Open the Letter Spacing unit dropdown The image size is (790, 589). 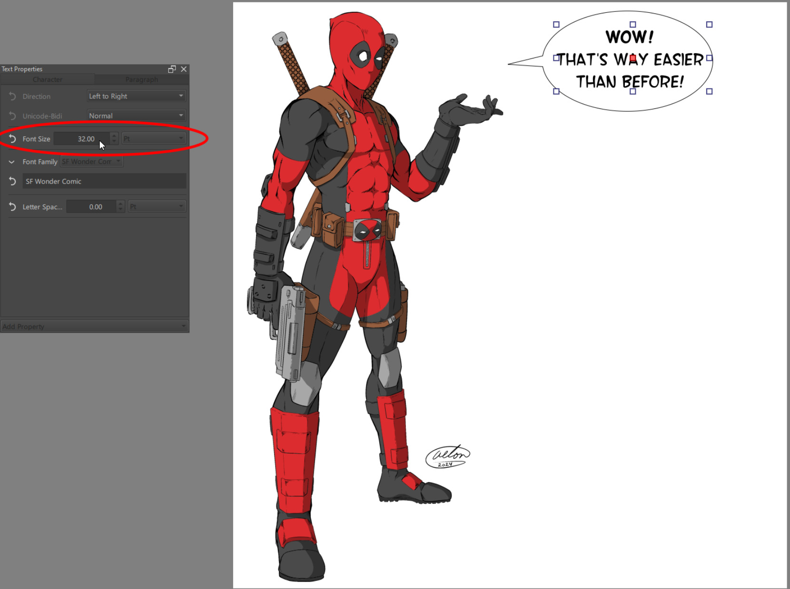point(157,207)
